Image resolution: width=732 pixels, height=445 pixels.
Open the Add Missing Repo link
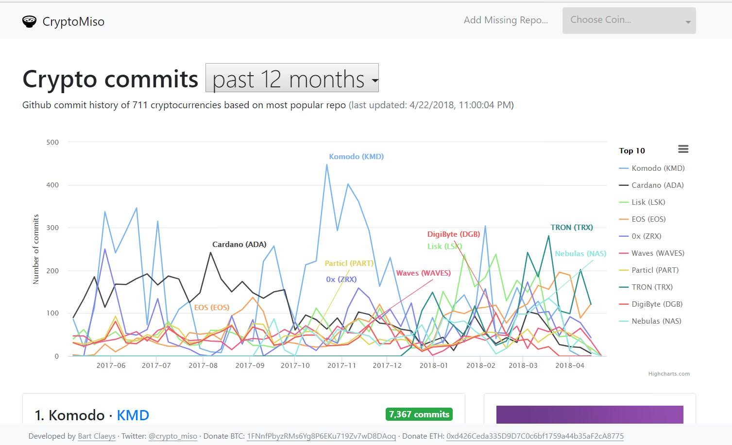click(x=506, y=20)
